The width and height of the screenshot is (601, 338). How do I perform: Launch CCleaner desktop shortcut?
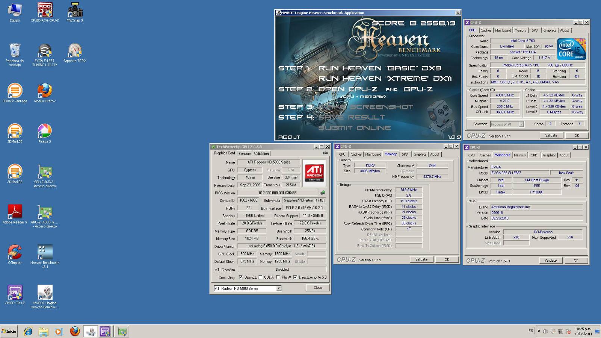[x=15, y=255]
